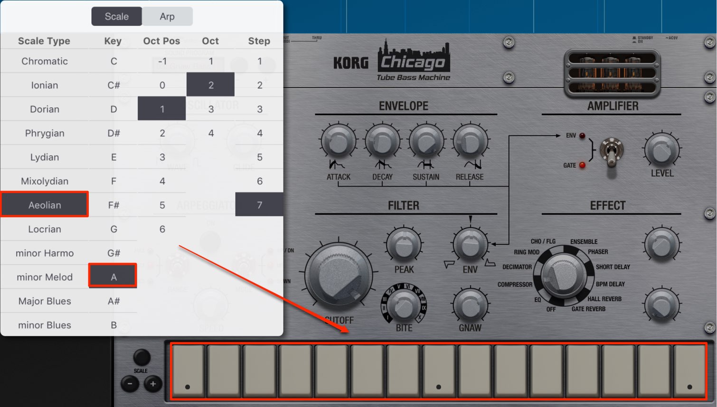Set key to D
The image size is (717, 407).
pos(113,109)
